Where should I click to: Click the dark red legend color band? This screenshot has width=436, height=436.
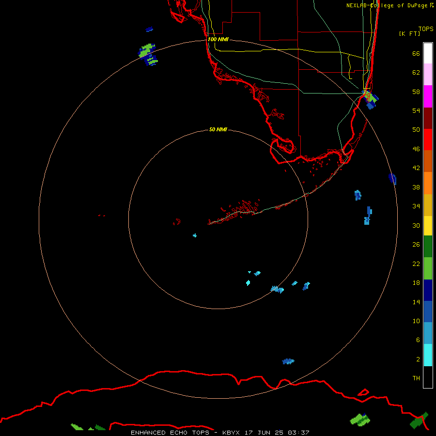428,118
